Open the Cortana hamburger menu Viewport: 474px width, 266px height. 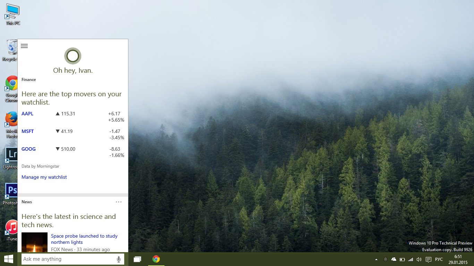[24, 46]
